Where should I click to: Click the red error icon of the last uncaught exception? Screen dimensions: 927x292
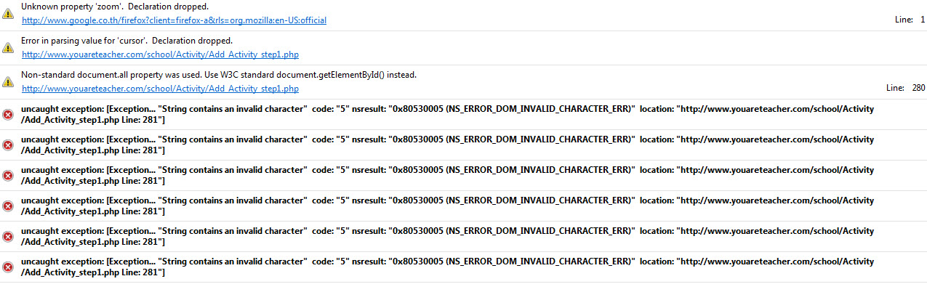[8, 267]
